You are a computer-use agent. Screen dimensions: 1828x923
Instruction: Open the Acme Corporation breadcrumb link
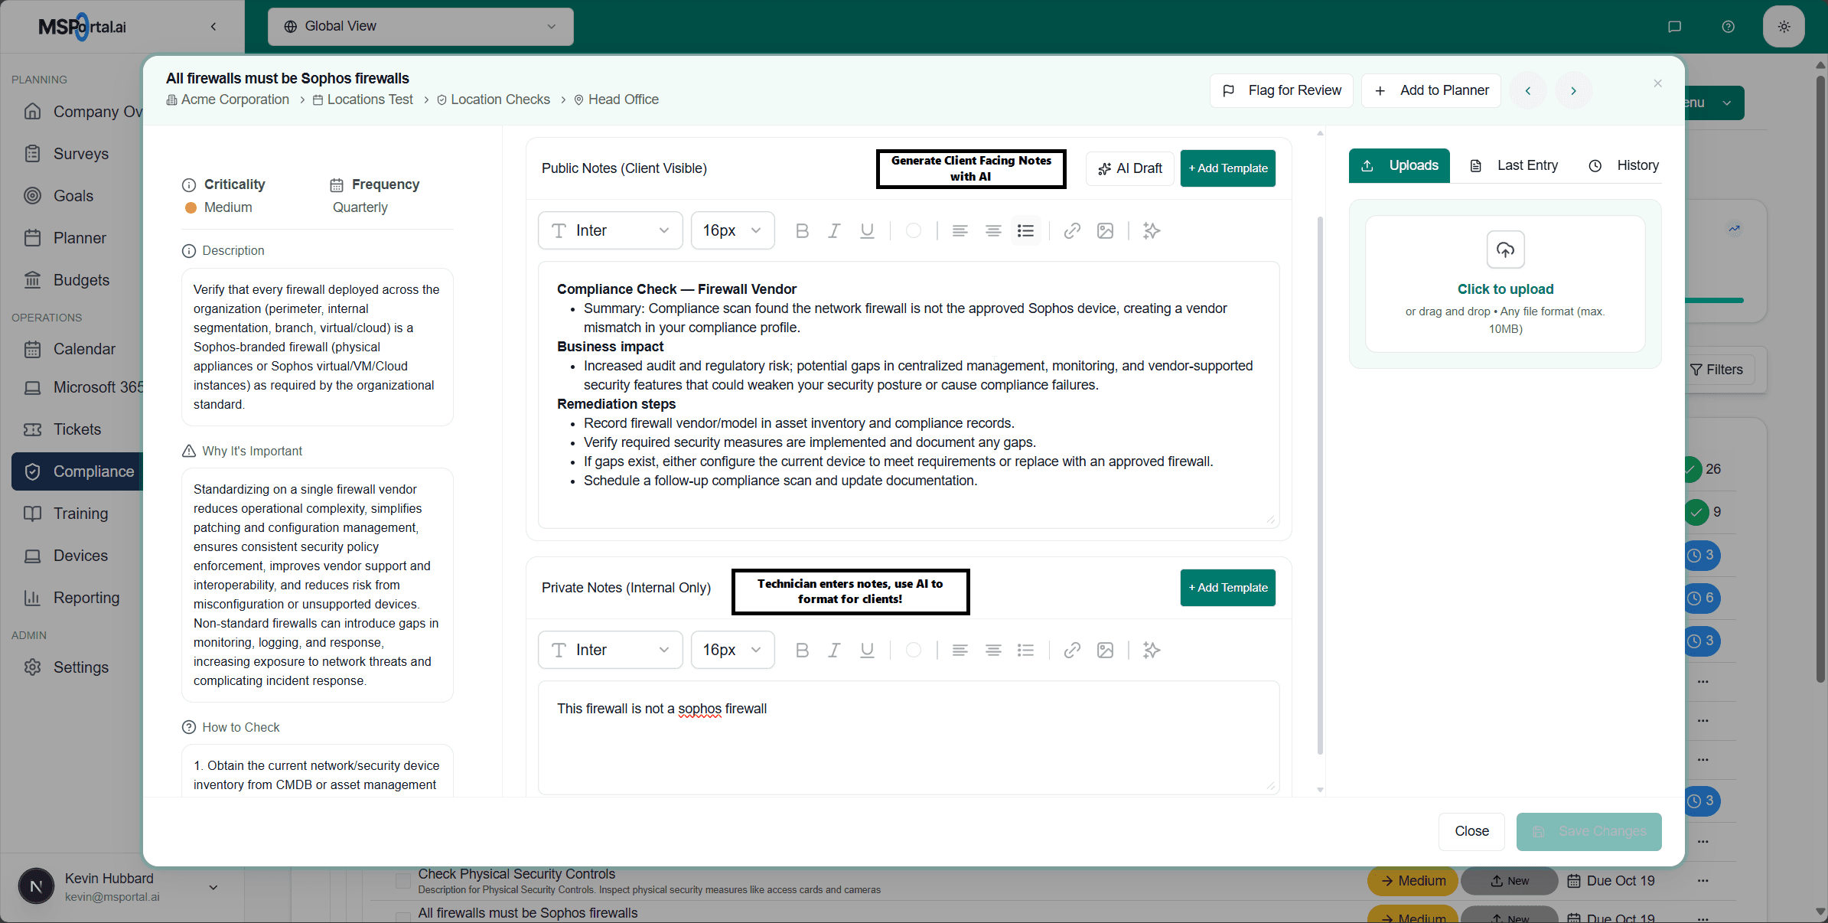[x=235, y=99]
